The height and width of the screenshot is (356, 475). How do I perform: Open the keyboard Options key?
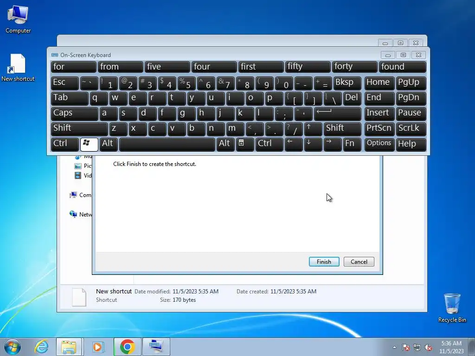coord(379,144)
